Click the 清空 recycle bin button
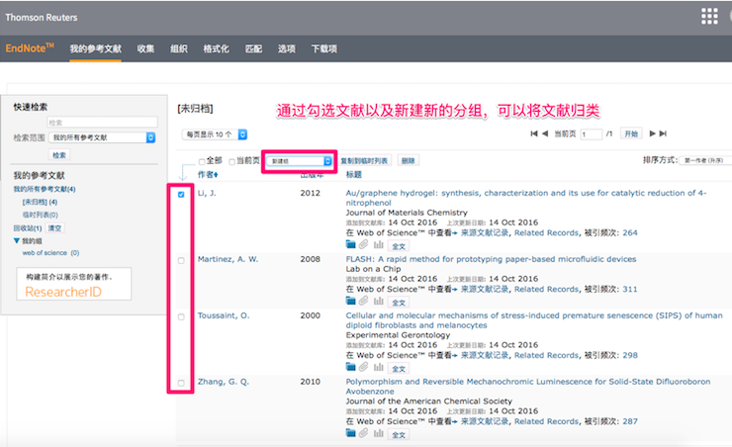 coord(54,227)
